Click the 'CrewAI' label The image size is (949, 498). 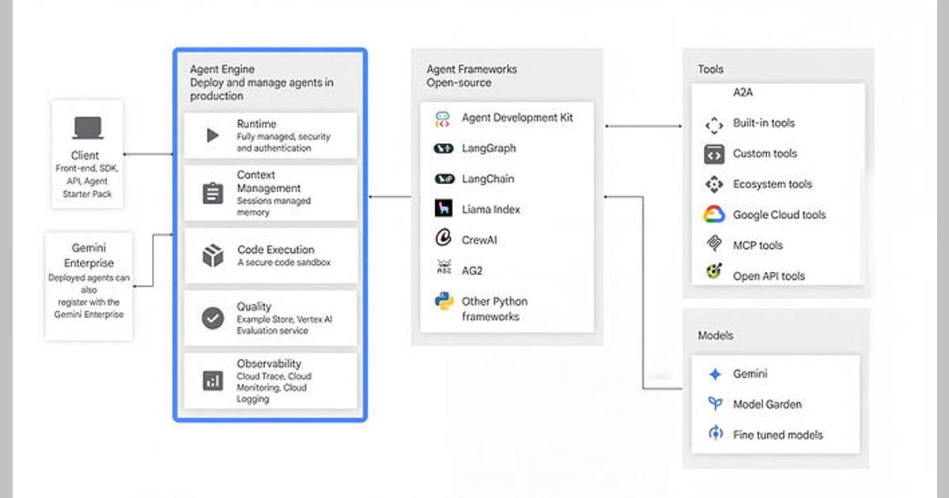(x=479, y=240)
